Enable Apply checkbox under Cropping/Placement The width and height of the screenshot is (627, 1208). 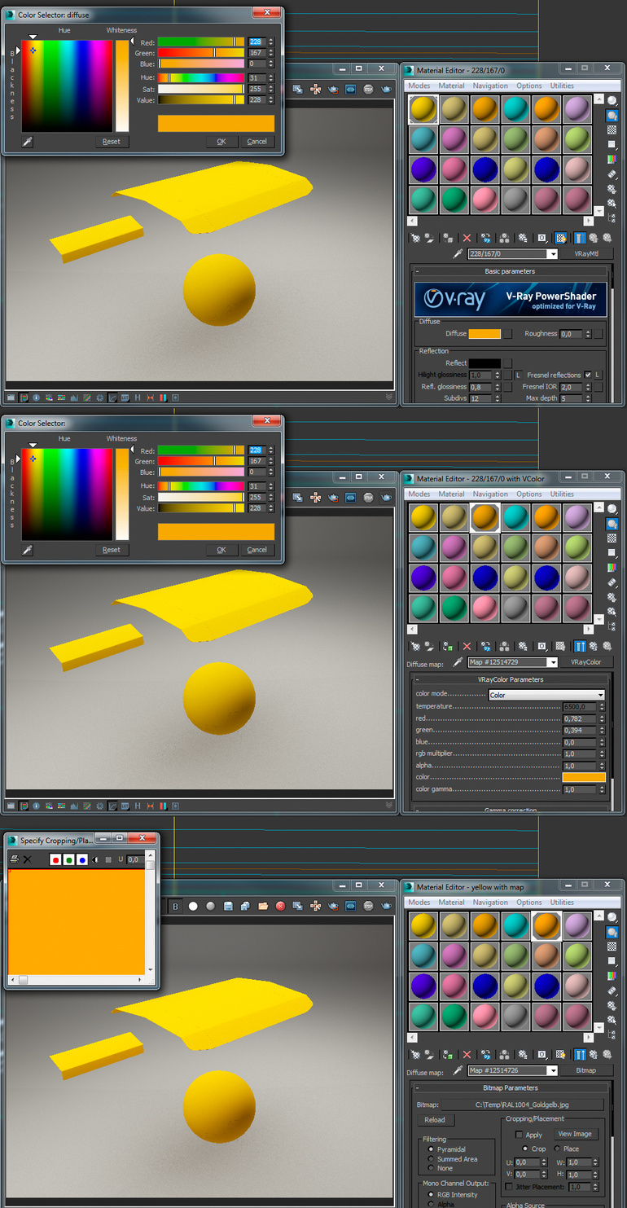pyautogui.click(x=519, y=1135)
